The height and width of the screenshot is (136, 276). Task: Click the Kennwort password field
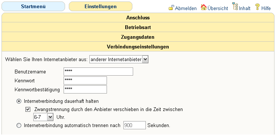pyautogui.click(x=85, y=80)
